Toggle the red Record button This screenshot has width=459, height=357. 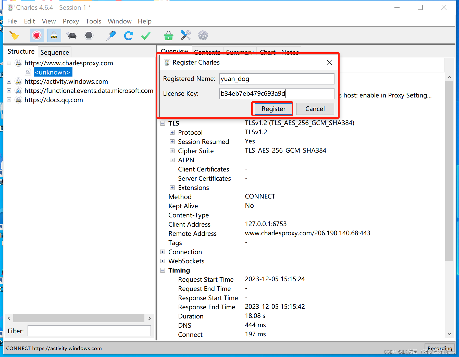(x=37, y=35)
